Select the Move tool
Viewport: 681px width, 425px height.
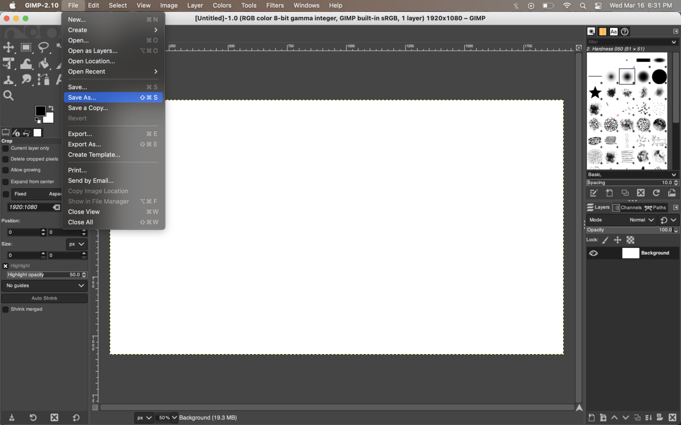click(x=9, y=48)
